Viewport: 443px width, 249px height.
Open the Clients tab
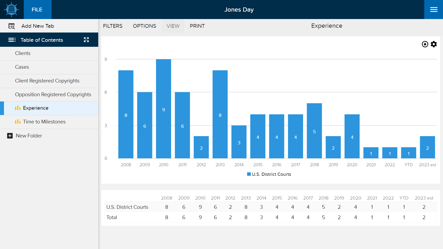pyautogui.click(x=49, y=53)
